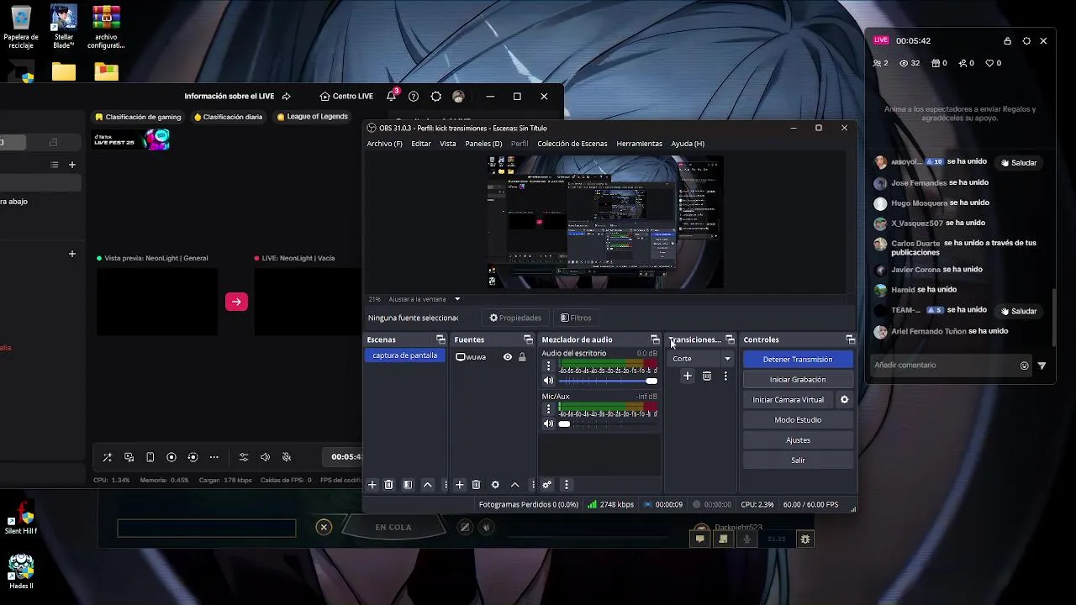Click Detener Transmisión button
Viewport: 1076px width, 605px height.
798,360
